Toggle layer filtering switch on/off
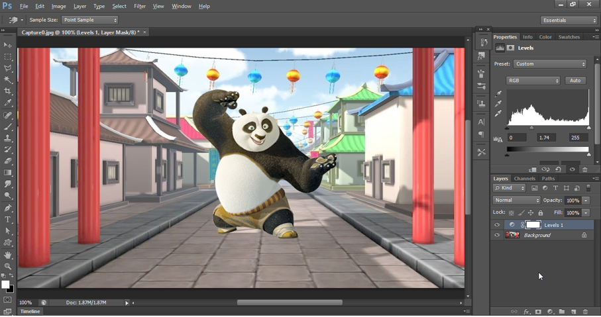 (x=588, y=188)
